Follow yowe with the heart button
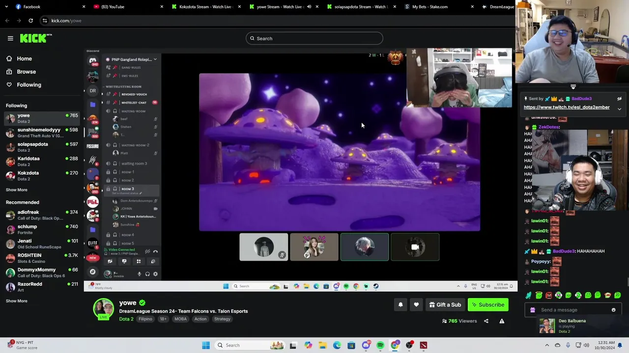Image resolution: width=629 pixels, height=353 pixels. [x=416, y=305]
